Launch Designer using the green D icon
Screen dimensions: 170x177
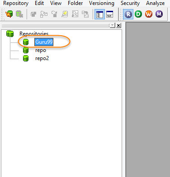pos(138,14)
